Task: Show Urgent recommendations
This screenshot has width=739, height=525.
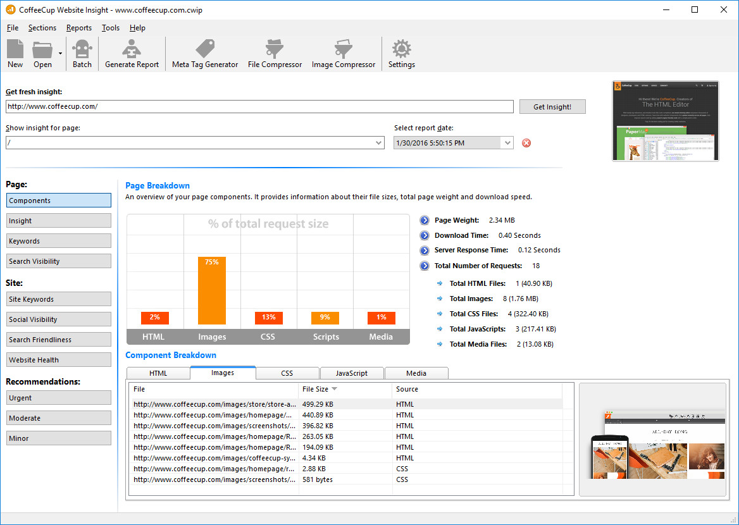Action: 59,398
